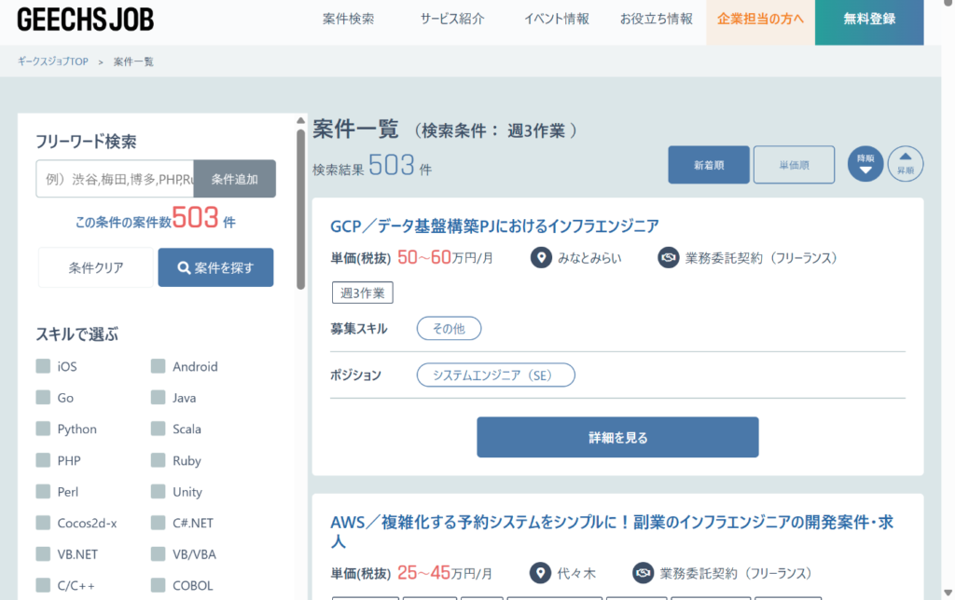955x600 pixels.
Task: Click the その他 skill tag
Action: click(449, 329)
